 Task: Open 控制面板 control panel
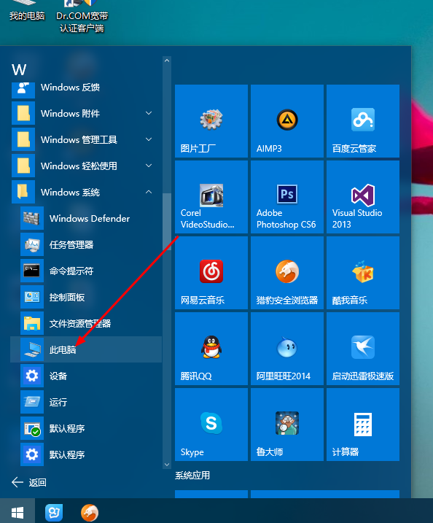pyautogui.click(x=86, y=297)
